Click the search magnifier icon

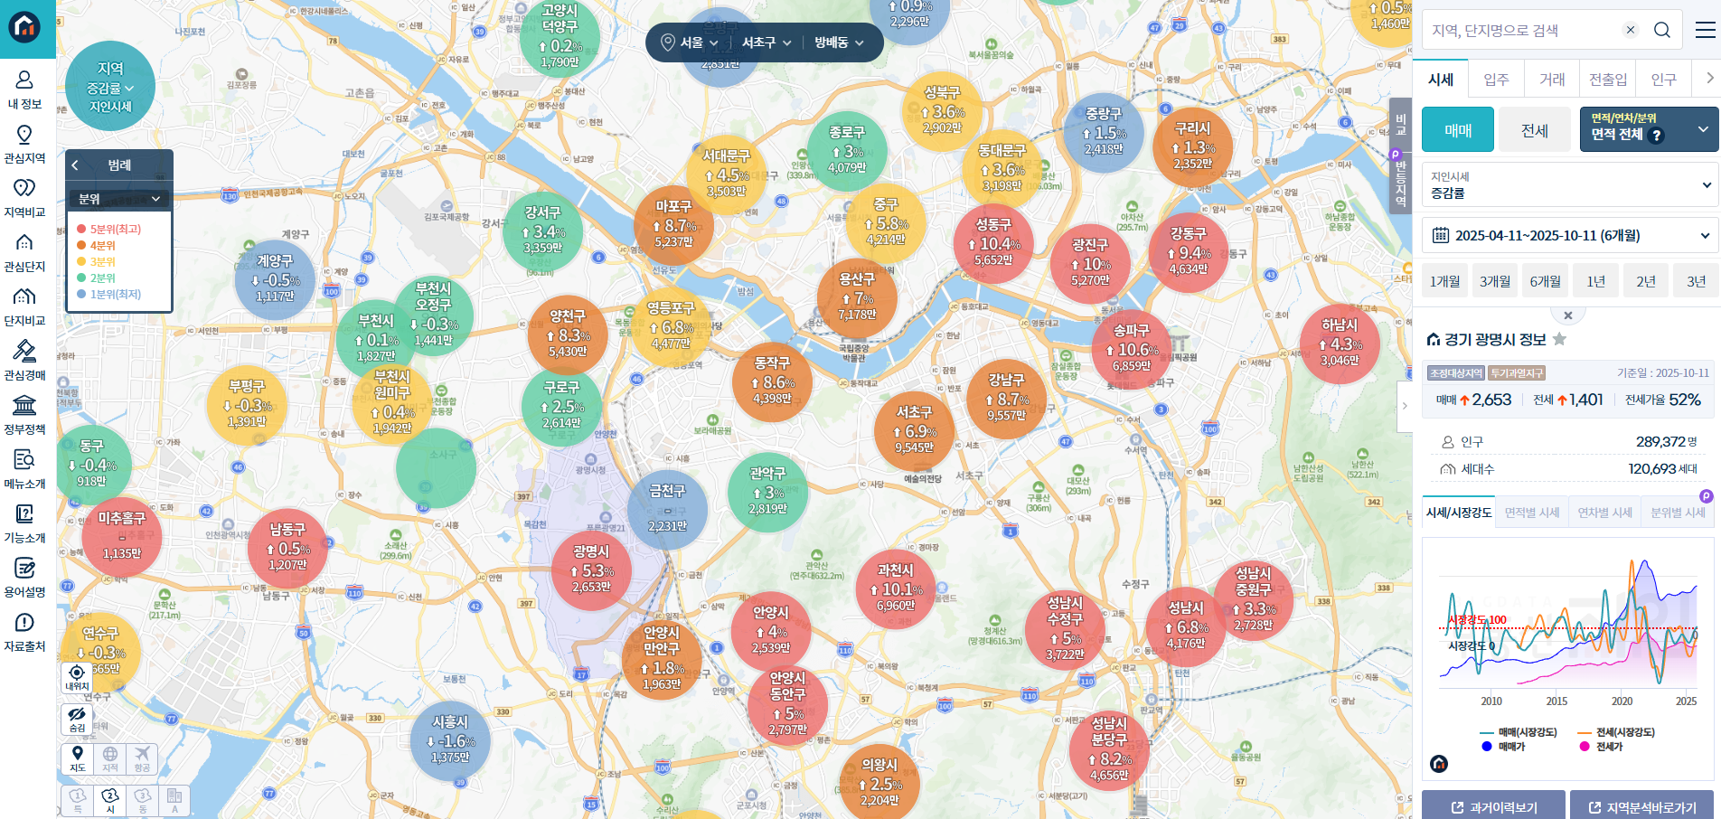tap(1661, 30)
